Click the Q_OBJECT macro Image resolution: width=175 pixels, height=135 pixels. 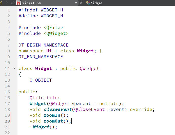[41, 80]
